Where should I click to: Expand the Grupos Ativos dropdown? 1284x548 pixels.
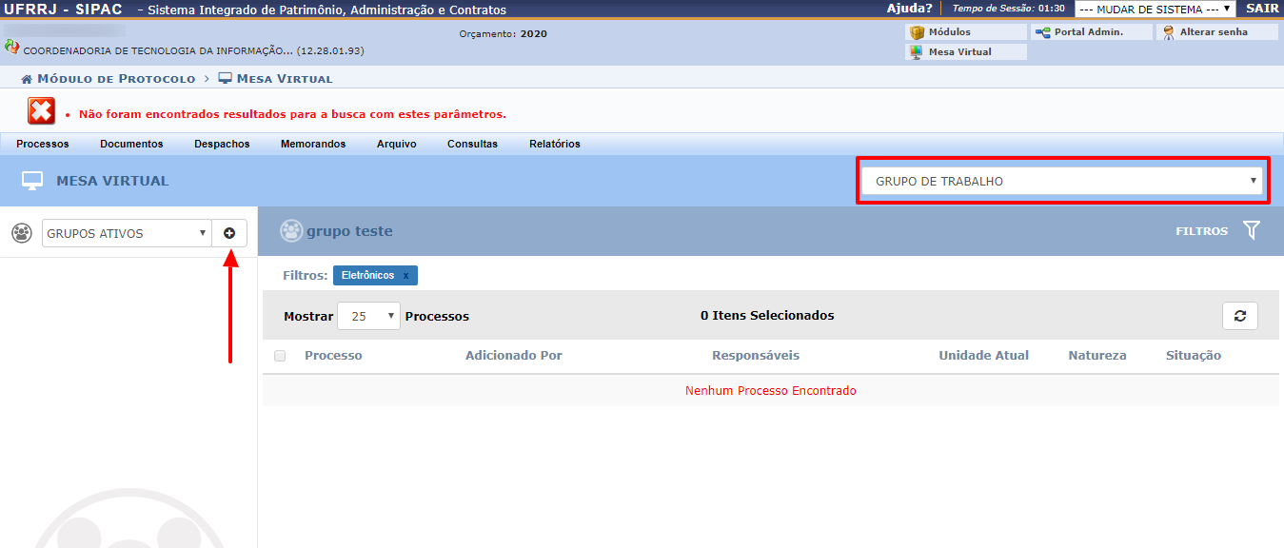(127, 233)
